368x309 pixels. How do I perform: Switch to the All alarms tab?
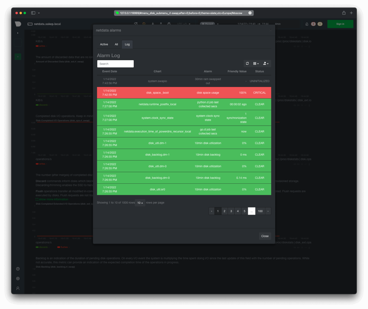tap(116, 44)
